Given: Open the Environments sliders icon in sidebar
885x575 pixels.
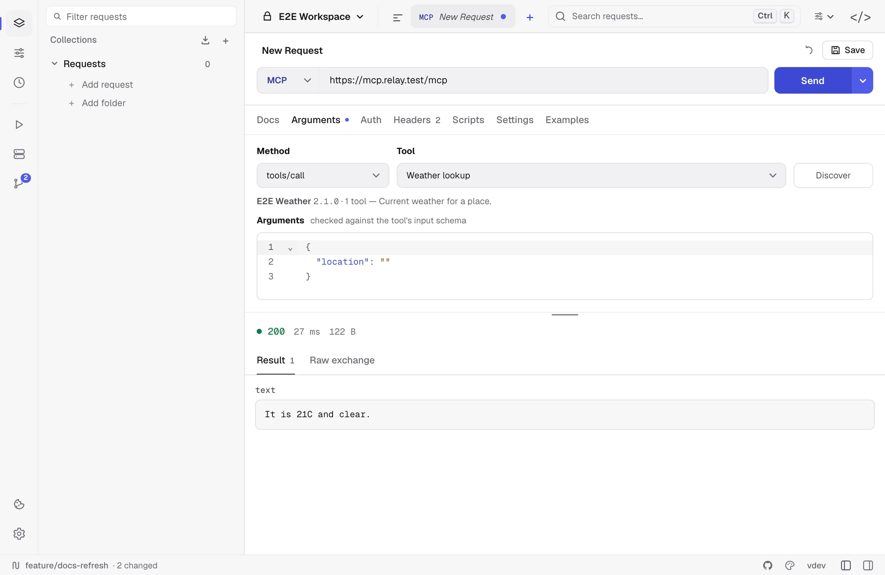Looking at the screenshot, I should [x=19, y=53].
